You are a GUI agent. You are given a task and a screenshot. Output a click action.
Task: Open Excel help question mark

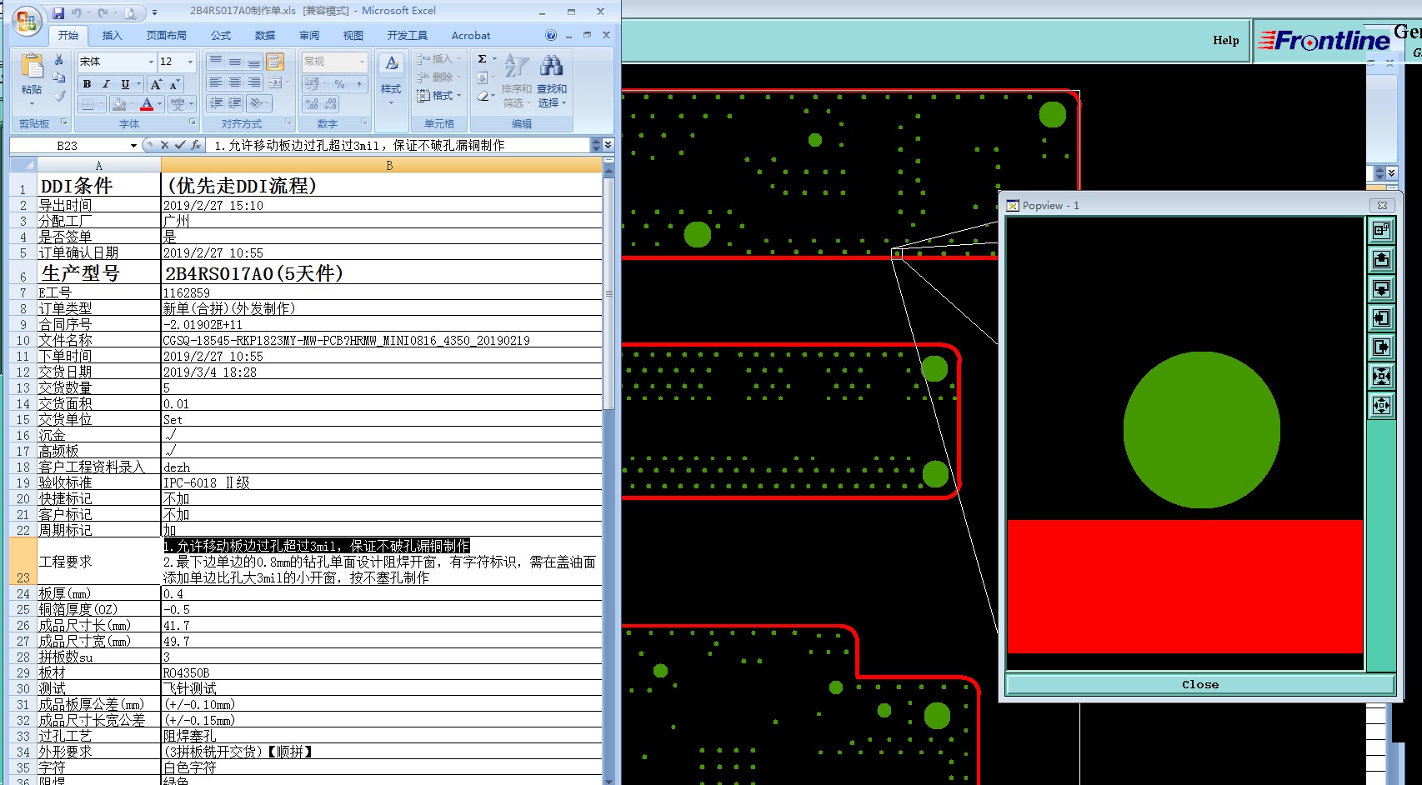pos(551,35)
